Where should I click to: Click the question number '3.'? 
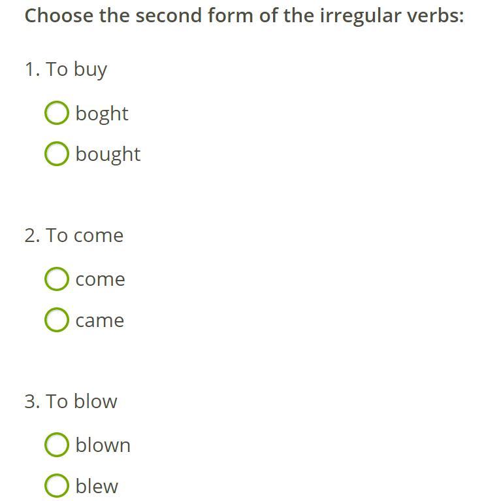(33, 402)
